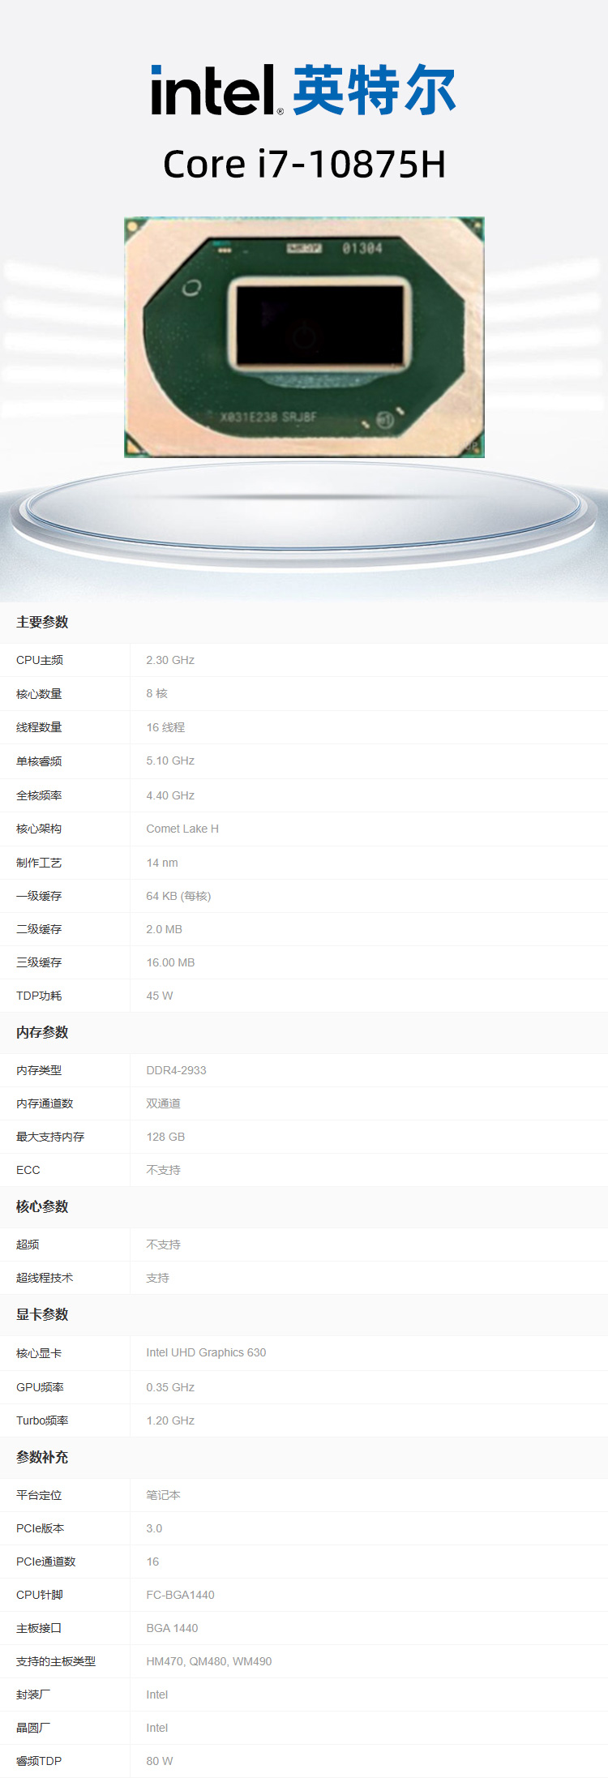Image resolution: width=608 pixels, height=1778 pixels.
Task: Select the 一级缓存 value 64 KB (每核)
Action: 178,896
